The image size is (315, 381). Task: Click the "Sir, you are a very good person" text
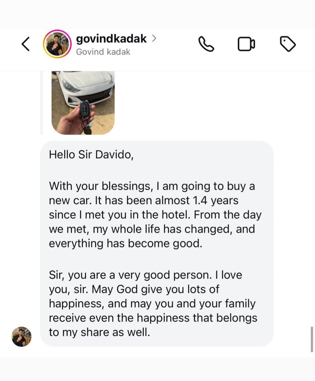[x=145, y=275]
